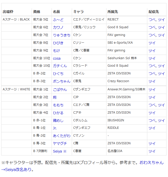
Task: Open the ひぐち player link
Action: (58, 74)
